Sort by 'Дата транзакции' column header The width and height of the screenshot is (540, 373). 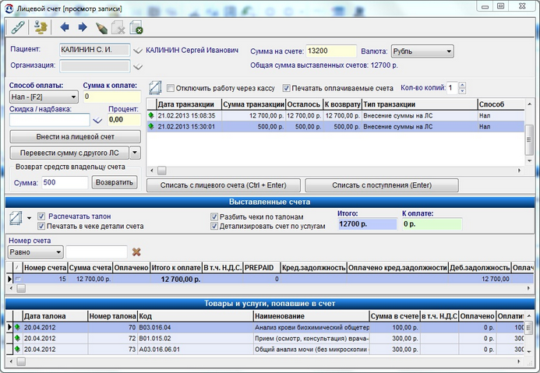click(x=189, y=104)
